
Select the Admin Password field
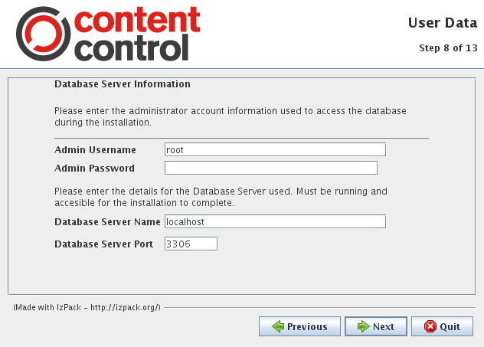pos(271,168)
